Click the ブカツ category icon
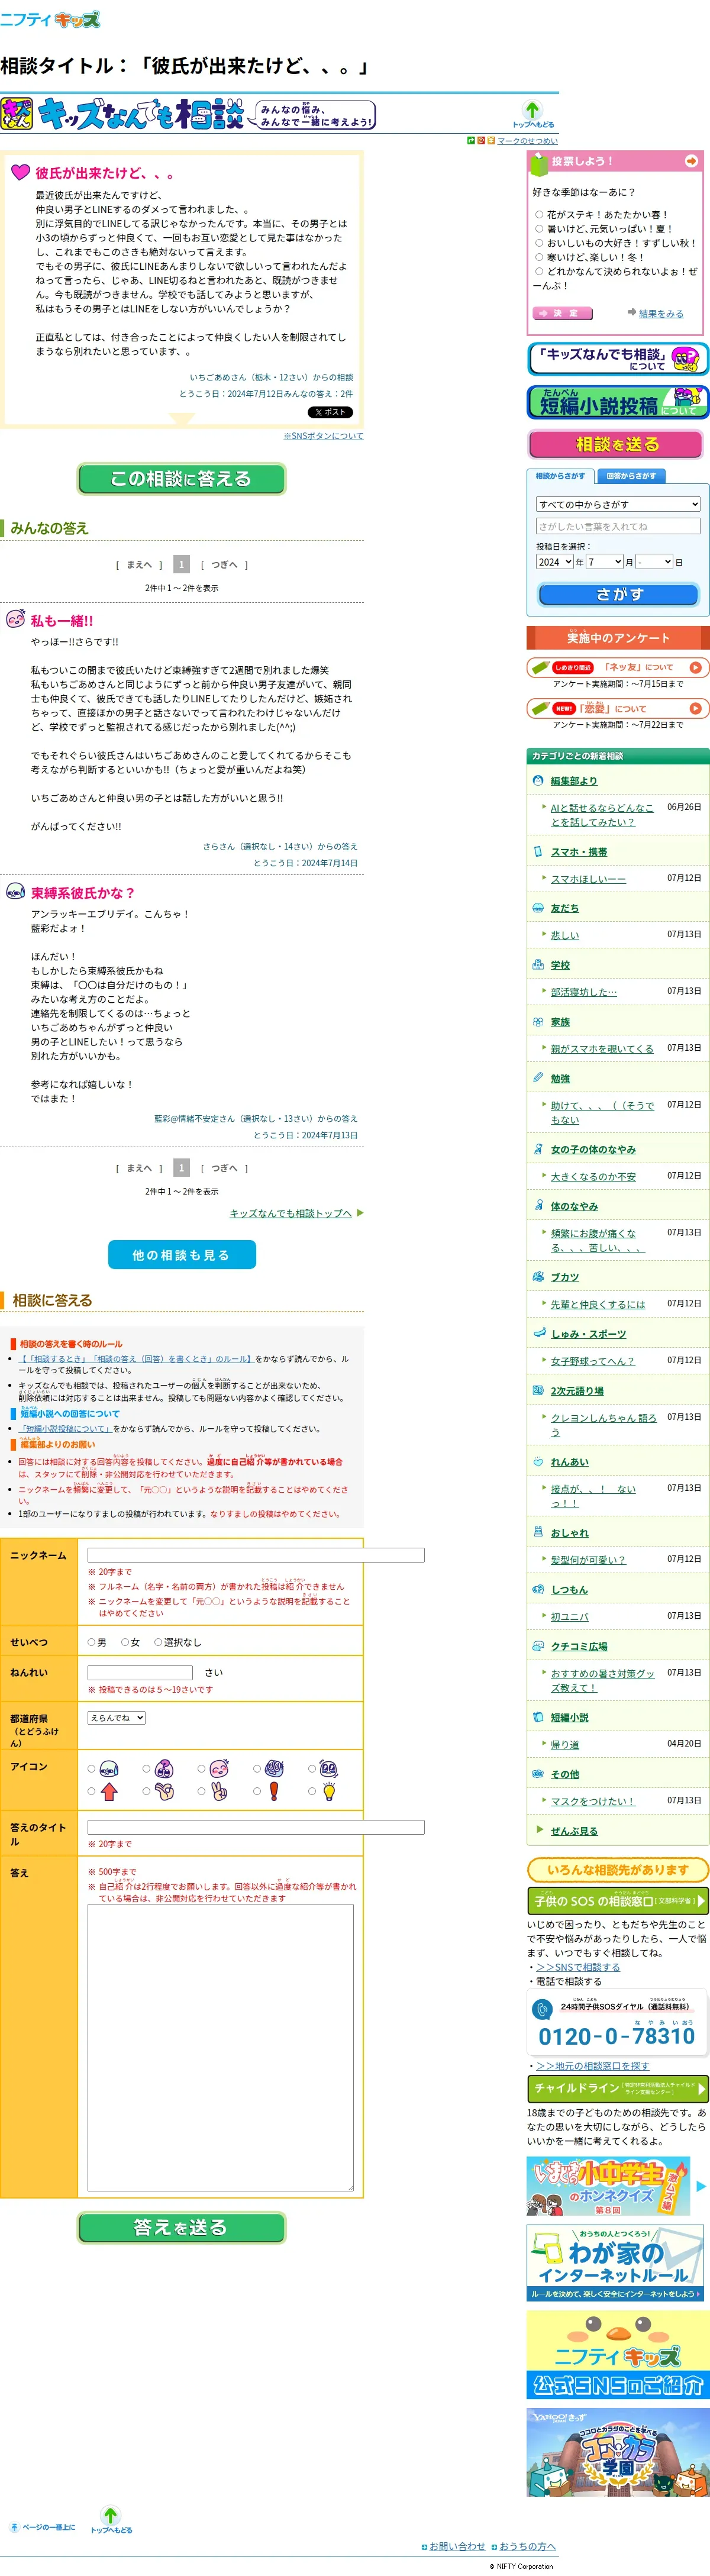 pos(539,1277)
